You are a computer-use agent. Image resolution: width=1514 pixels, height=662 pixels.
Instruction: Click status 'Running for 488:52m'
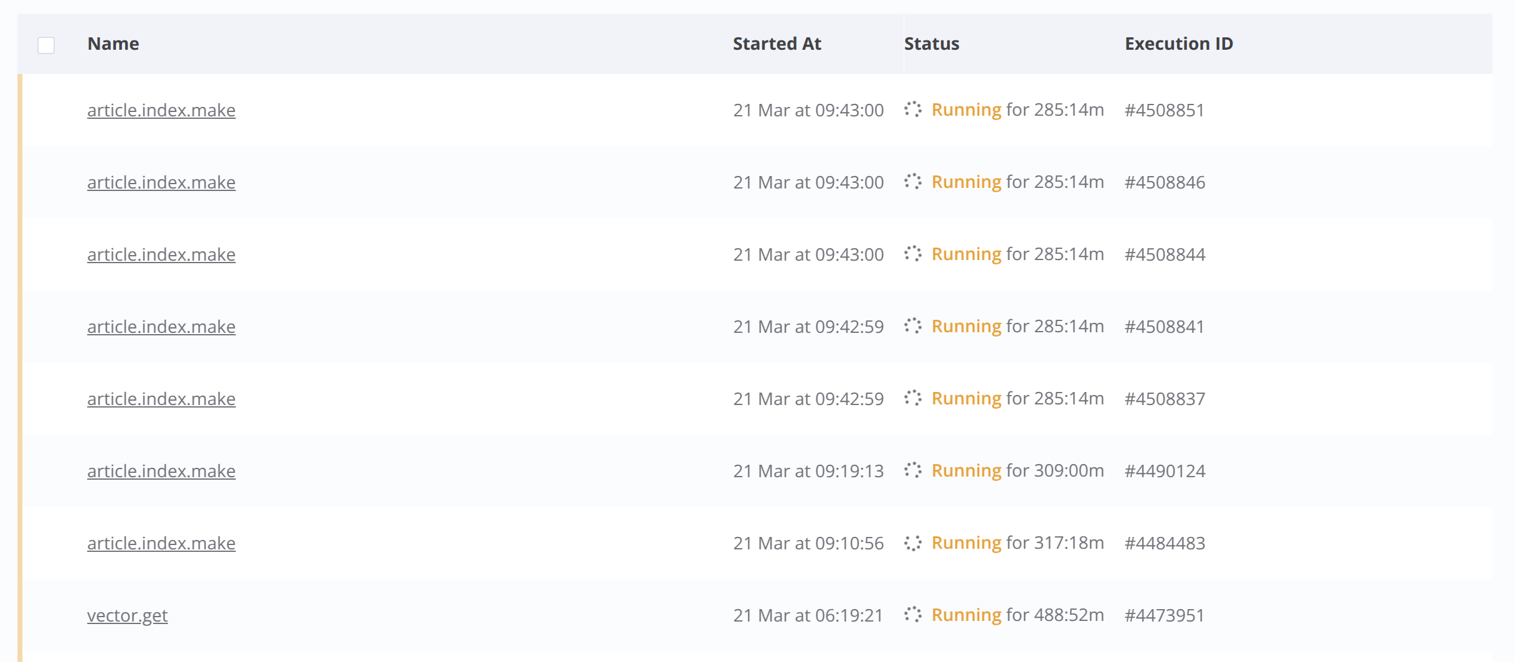tap(1018, 615)
